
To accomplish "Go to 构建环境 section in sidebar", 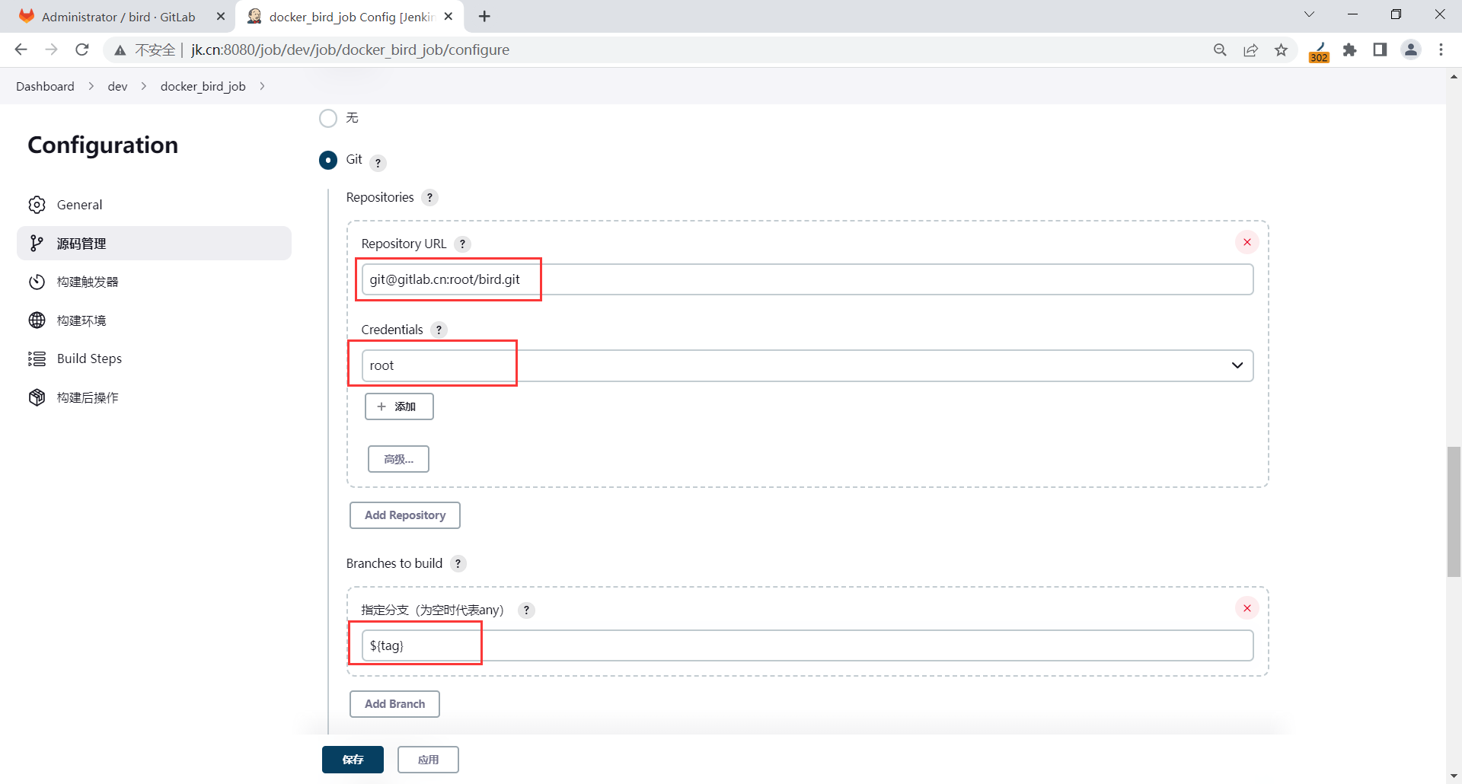I will tap(154, 320).
